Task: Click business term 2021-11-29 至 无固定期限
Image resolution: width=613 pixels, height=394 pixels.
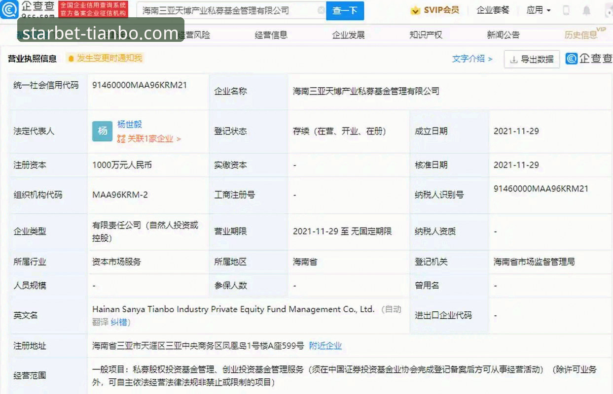Action: pos(342,231)
